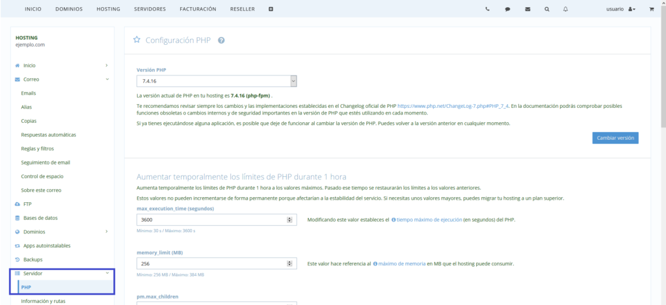Click the icon beside Apps autoinstalables
Image resolution: width=666 pixels, height=305 pixels.
click(18, 246)
